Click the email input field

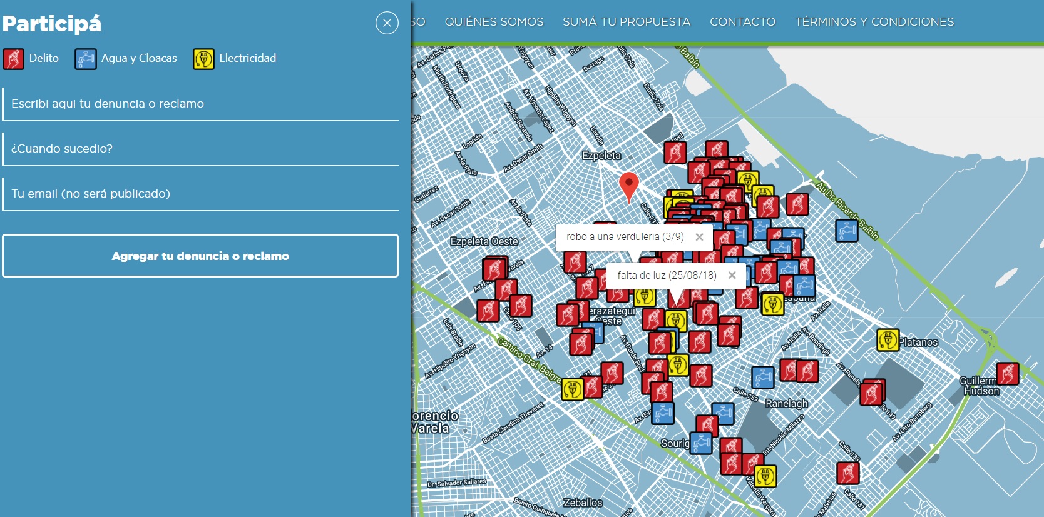200,194
